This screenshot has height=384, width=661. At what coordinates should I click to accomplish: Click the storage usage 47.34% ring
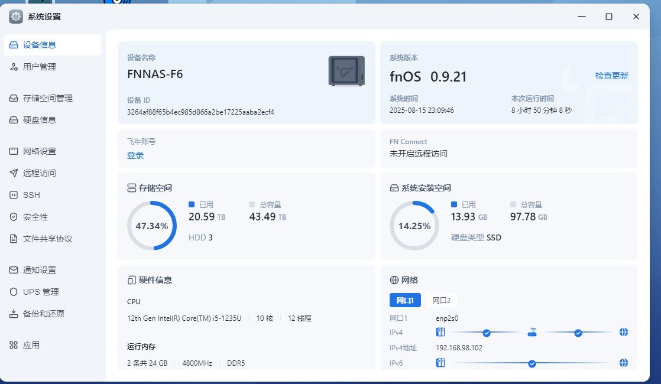(152, 226)
